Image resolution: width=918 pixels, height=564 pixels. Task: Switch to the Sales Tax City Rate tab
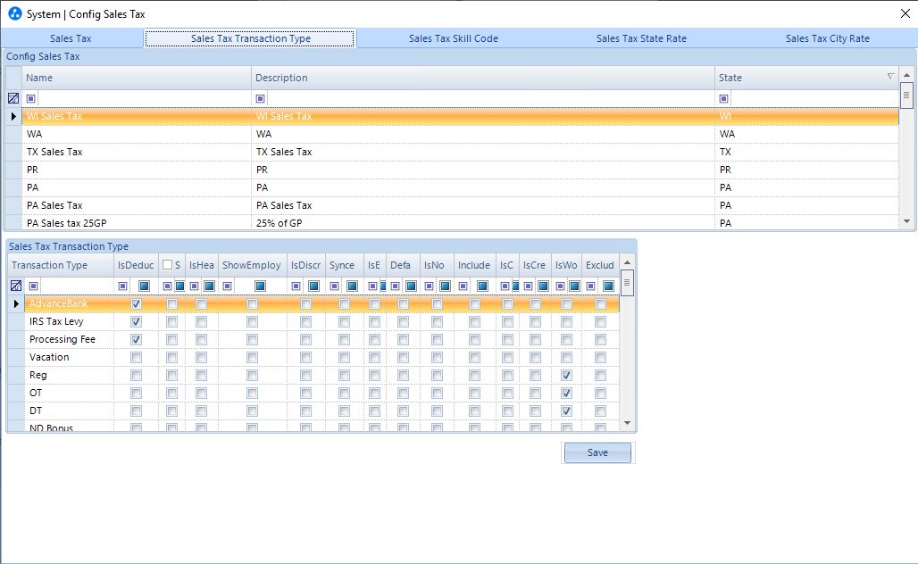point(827,38)
